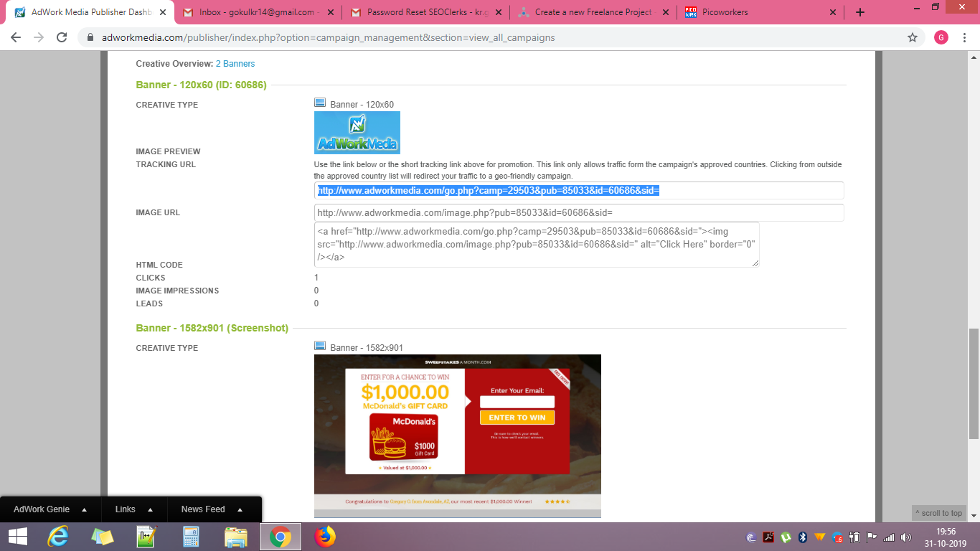The width and height of the screenshot is (980, 551).
Task: Go back to the previous page
Action: tap(16, 37)
